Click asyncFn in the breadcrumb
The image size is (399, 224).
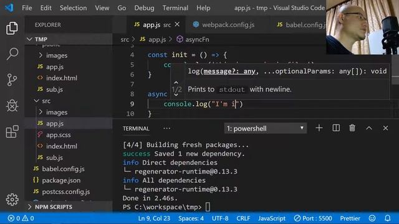(197, 39)
